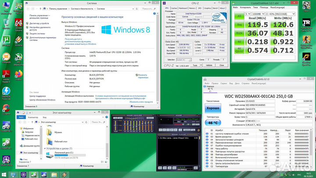The height and width of the screenshot is (178, 316).
Task: Open the Socket #1 selection dropdown in CPU-Z
Action: point(183,60)
